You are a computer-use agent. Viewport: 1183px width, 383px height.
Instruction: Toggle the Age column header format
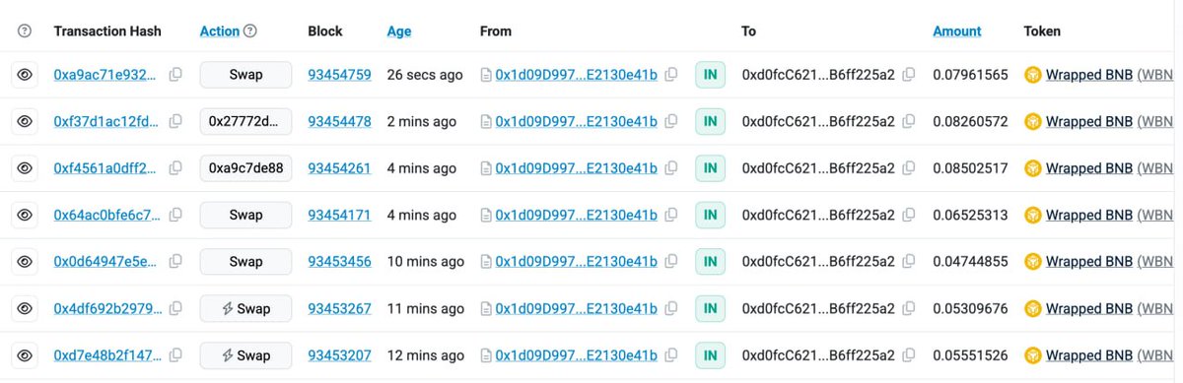(399, 32)
